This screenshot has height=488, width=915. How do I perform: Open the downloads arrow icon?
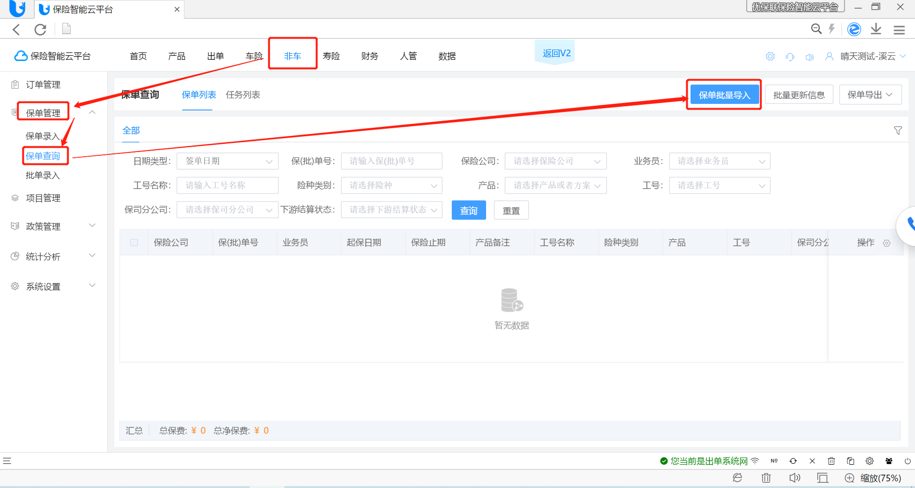coord(876,29)
